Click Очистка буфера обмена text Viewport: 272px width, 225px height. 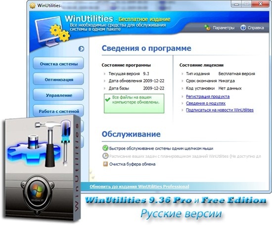click(x=132, y=164)
